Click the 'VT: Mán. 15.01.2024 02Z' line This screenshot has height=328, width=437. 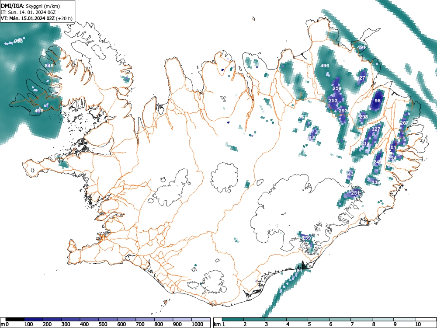tap(28, 18)
